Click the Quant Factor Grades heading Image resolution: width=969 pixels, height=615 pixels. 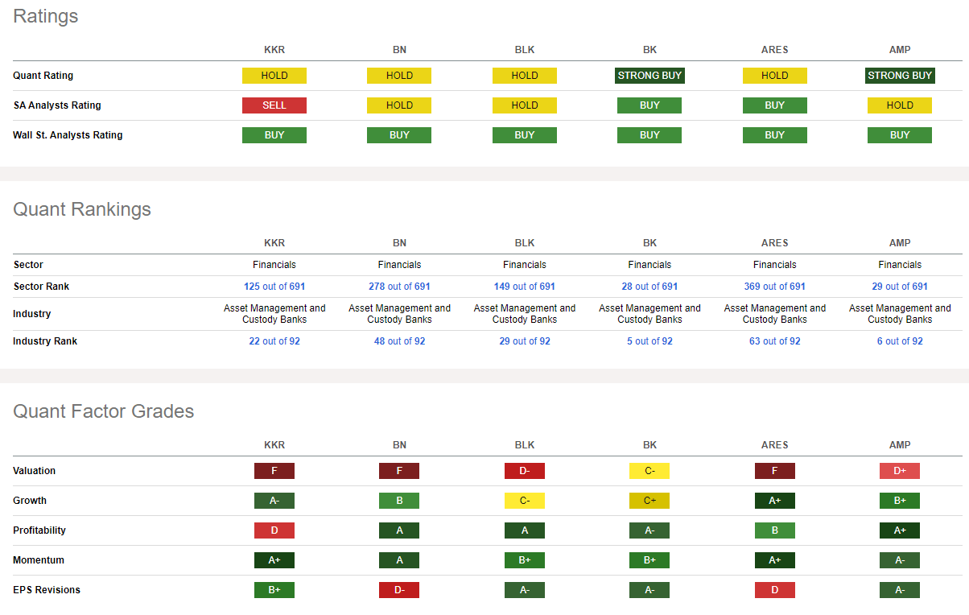(104, 411)
